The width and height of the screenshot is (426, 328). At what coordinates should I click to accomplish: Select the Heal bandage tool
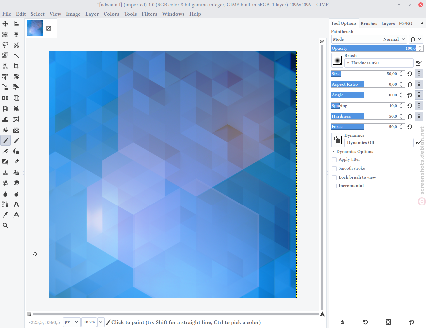click(5, 183)
